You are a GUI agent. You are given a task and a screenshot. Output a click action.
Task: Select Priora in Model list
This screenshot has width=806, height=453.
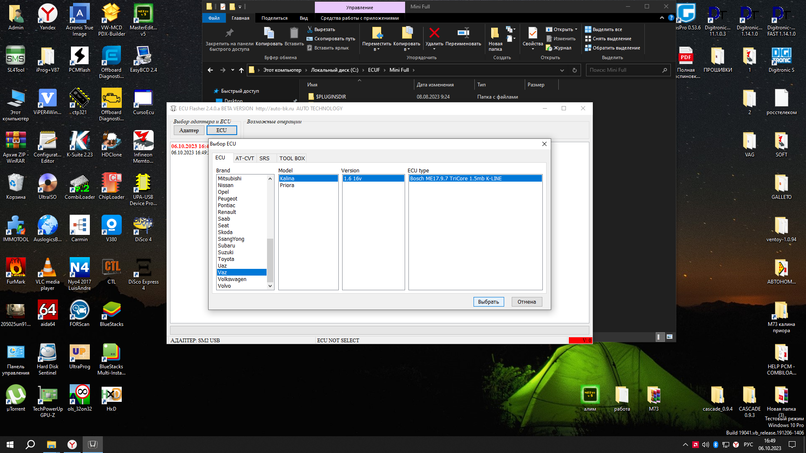287,185
